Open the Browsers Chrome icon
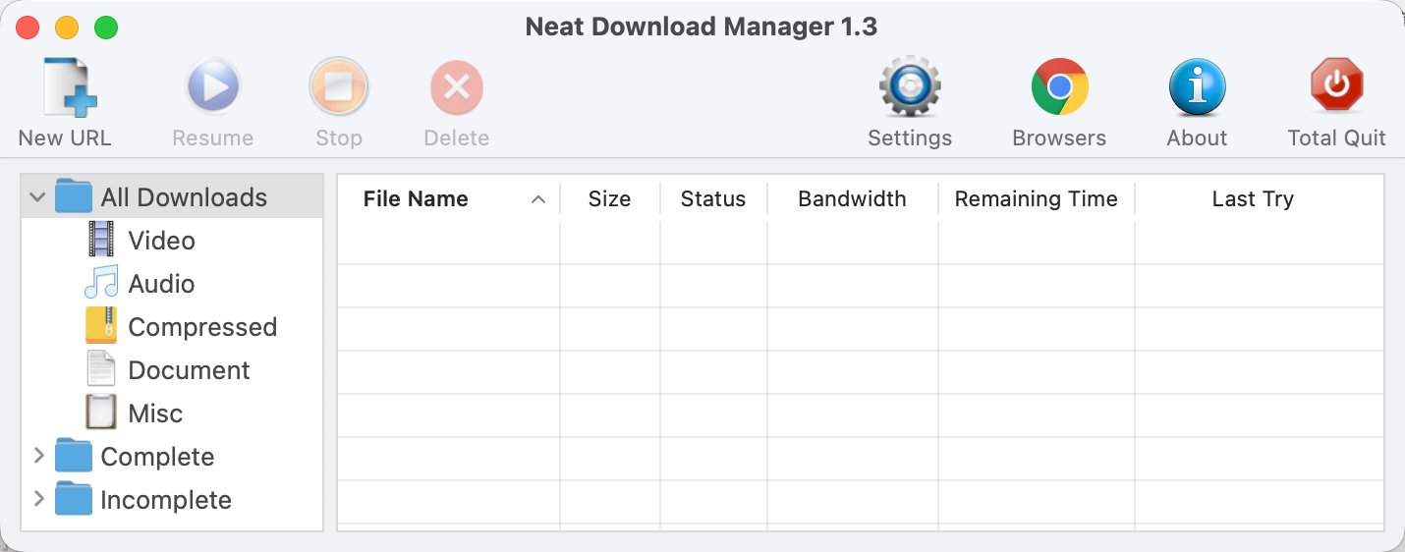Screen dimensions: 1405x552 [1059, 87]
